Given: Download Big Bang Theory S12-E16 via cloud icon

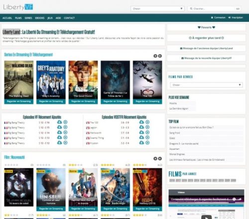Looking at the screenshot, I should (59, 122).
